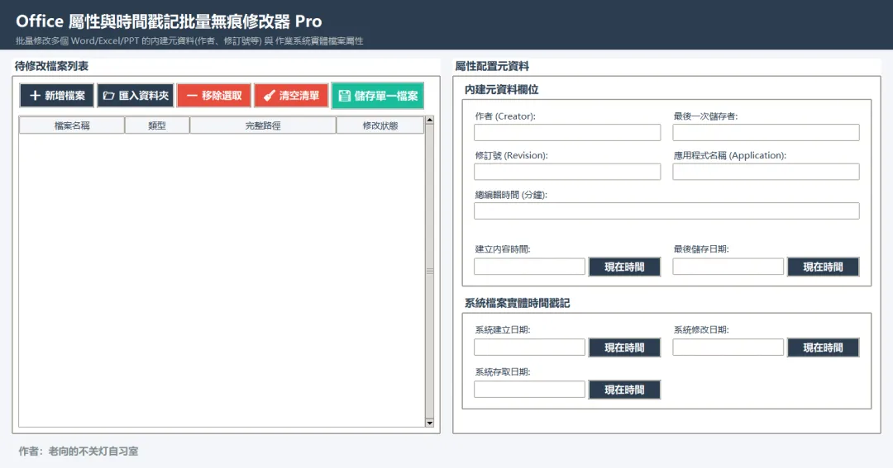Focus the 建立內容時間 input field
This screenshot has width=893, height=468.
point(530,267)
